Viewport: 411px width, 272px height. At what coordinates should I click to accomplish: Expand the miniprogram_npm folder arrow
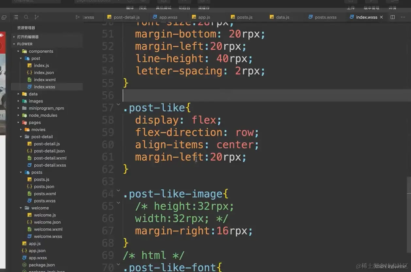[x=18, y=108]
